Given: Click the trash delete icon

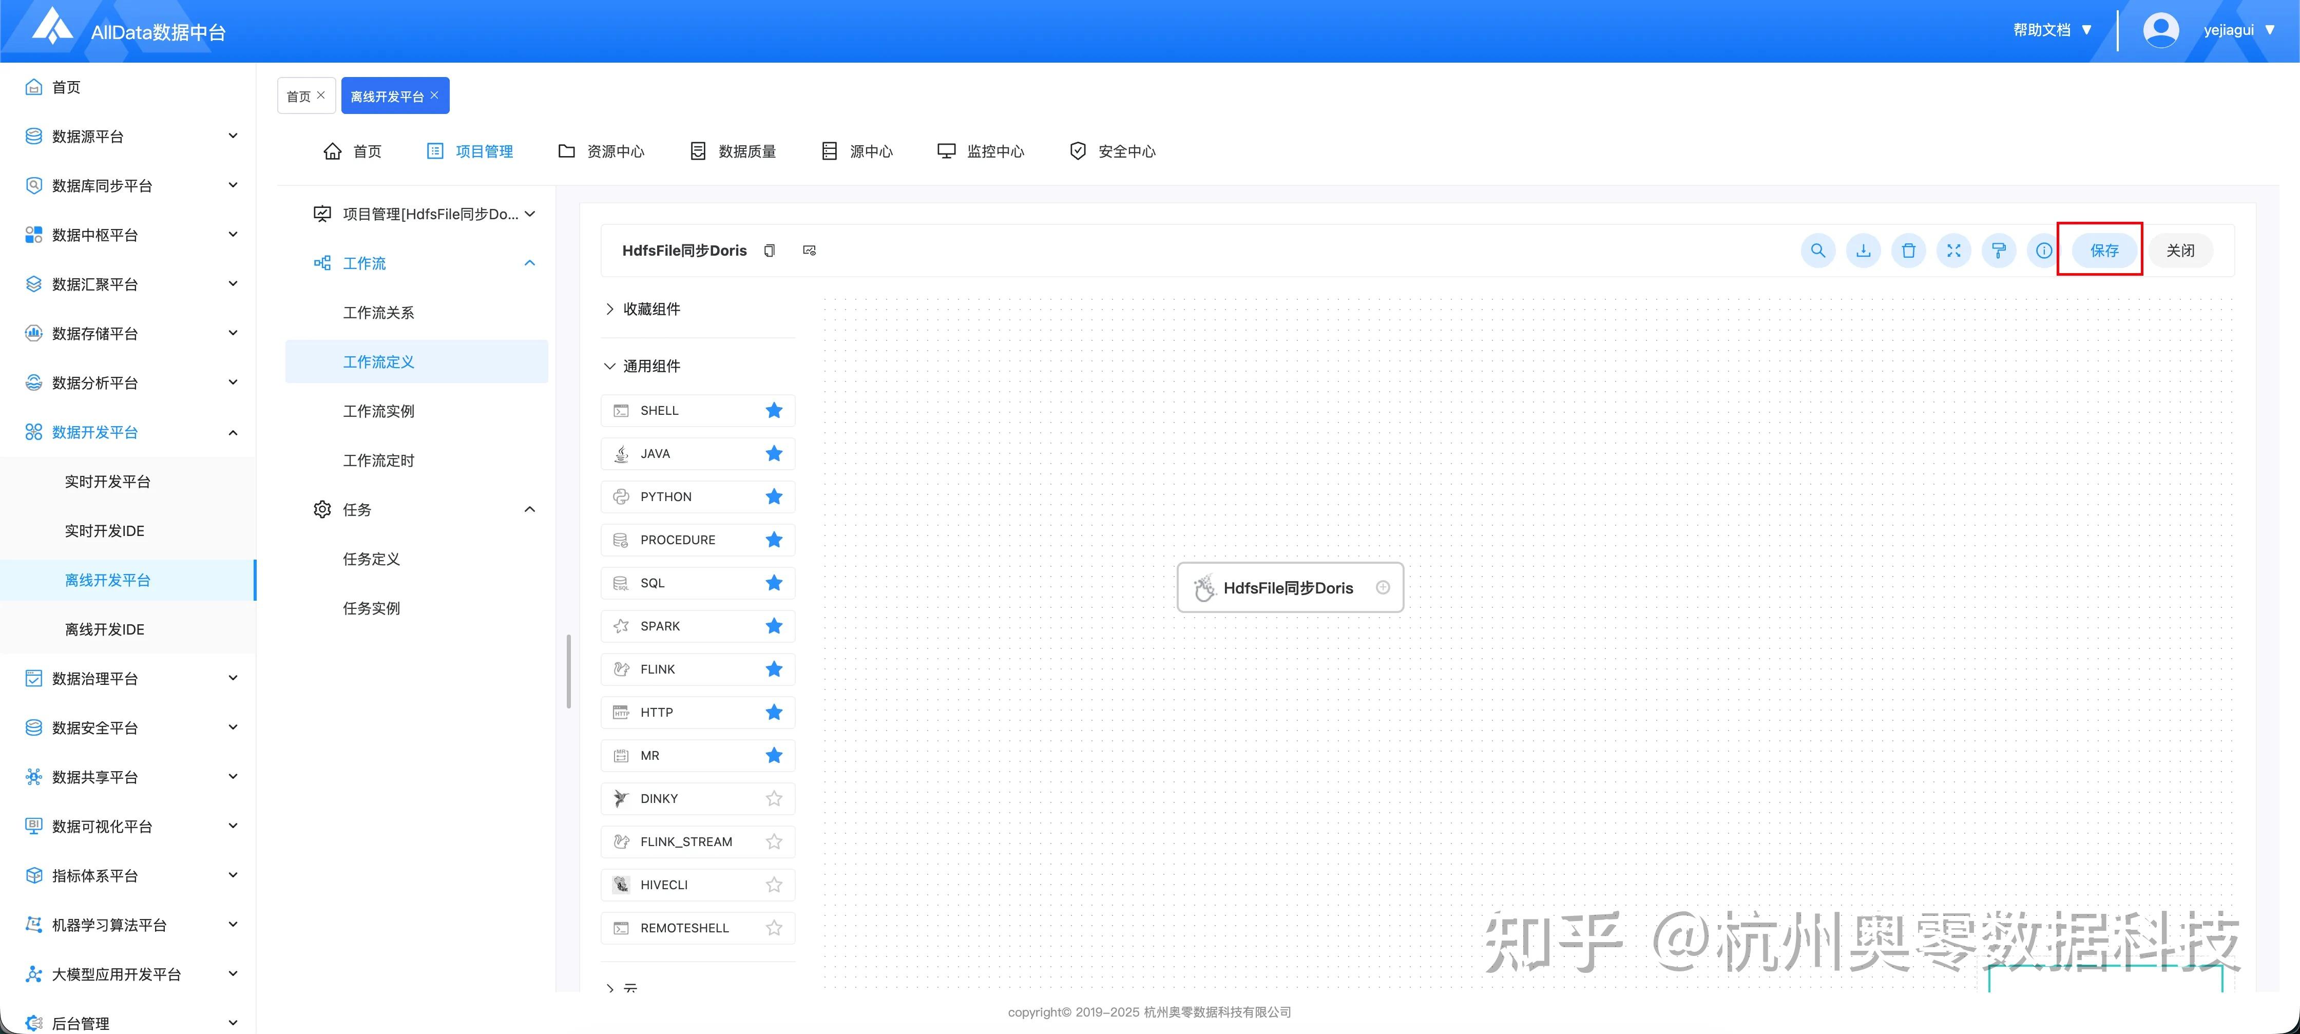Looking at the screenshot, I should point(1908,251).
